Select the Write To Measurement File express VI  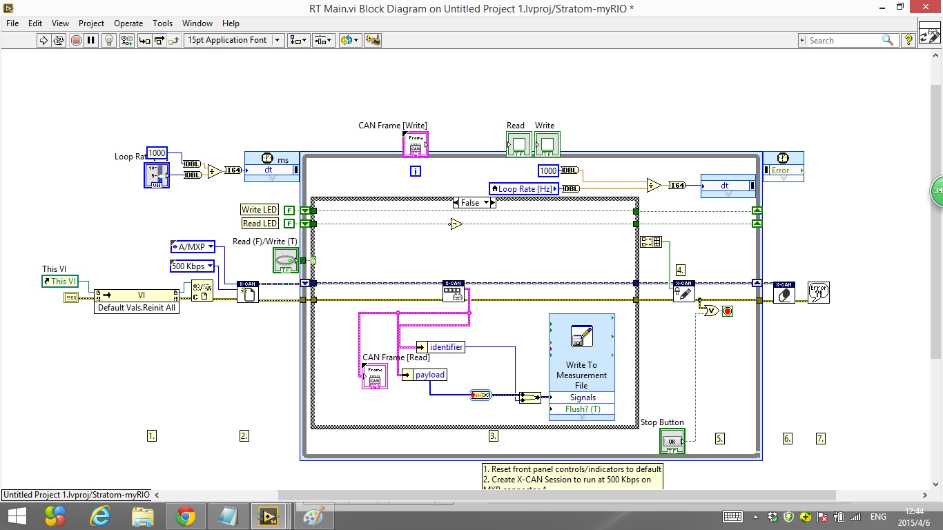pos(581,367)
